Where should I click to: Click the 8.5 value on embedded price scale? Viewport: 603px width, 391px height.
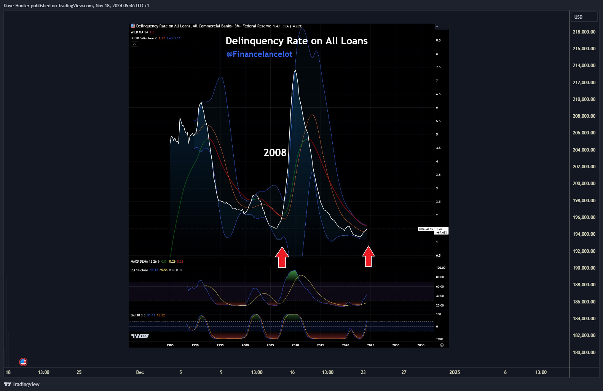click(x=438, y=40)
